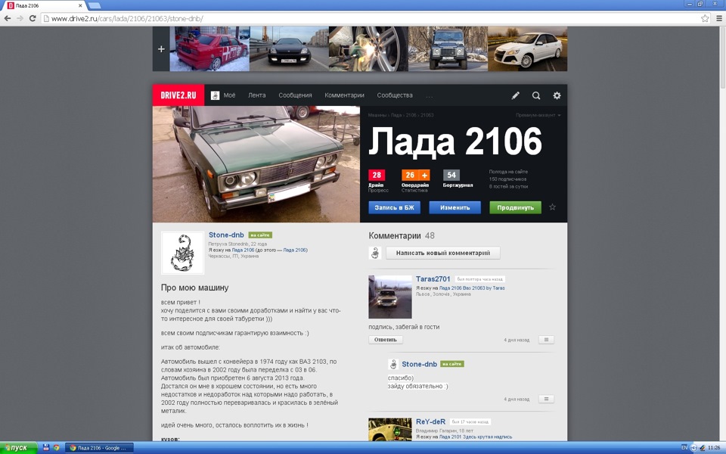This screenshot has width=726, height=454.
Task: Open the Комментарии menu item
Action: (x=345, y=95)
